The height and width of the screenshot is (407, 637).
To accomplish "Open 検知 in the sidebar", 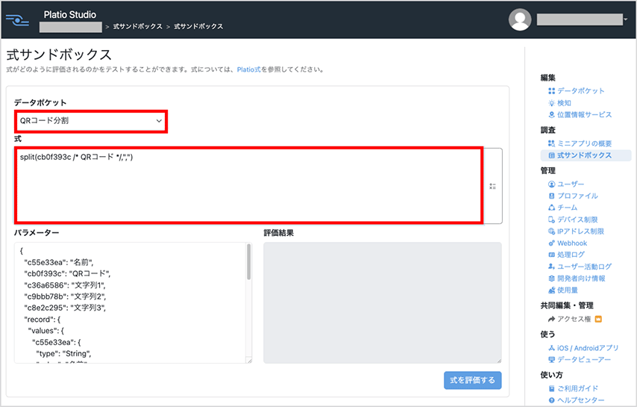I will (x=564, y=102).
